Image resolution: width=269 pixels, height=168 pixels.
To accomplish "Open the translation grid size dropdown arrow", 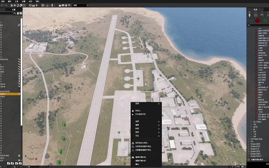I will tap(45, 6).
